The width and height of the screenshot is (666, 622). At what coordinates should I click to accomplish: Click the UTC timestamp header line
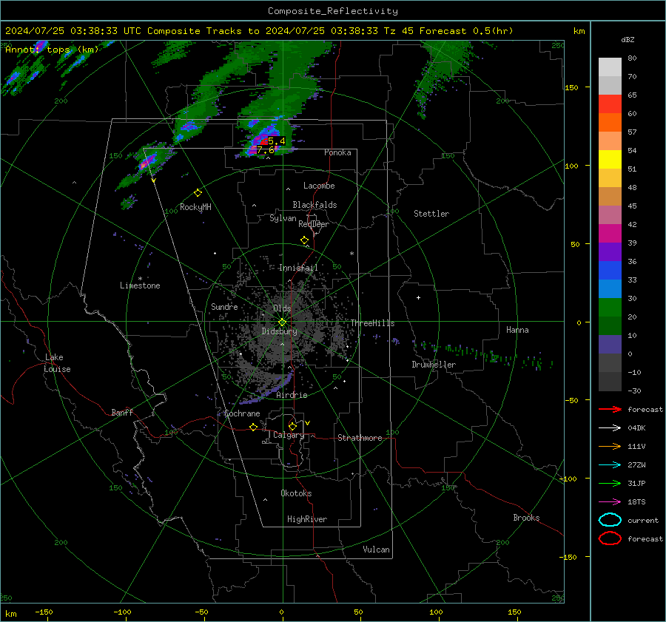point(259,31)
